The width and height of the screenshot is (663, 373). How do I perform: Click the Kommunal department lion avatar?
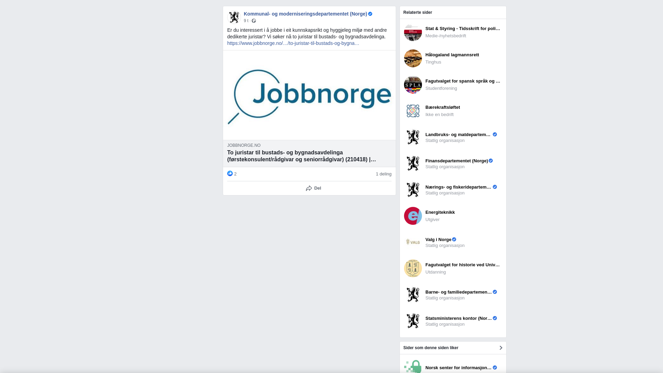point(234,17)
